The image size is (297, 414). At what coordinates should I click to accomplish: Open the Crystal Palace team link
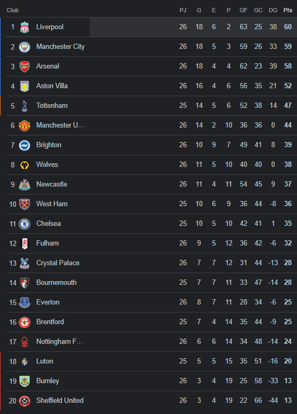[58, 263]
